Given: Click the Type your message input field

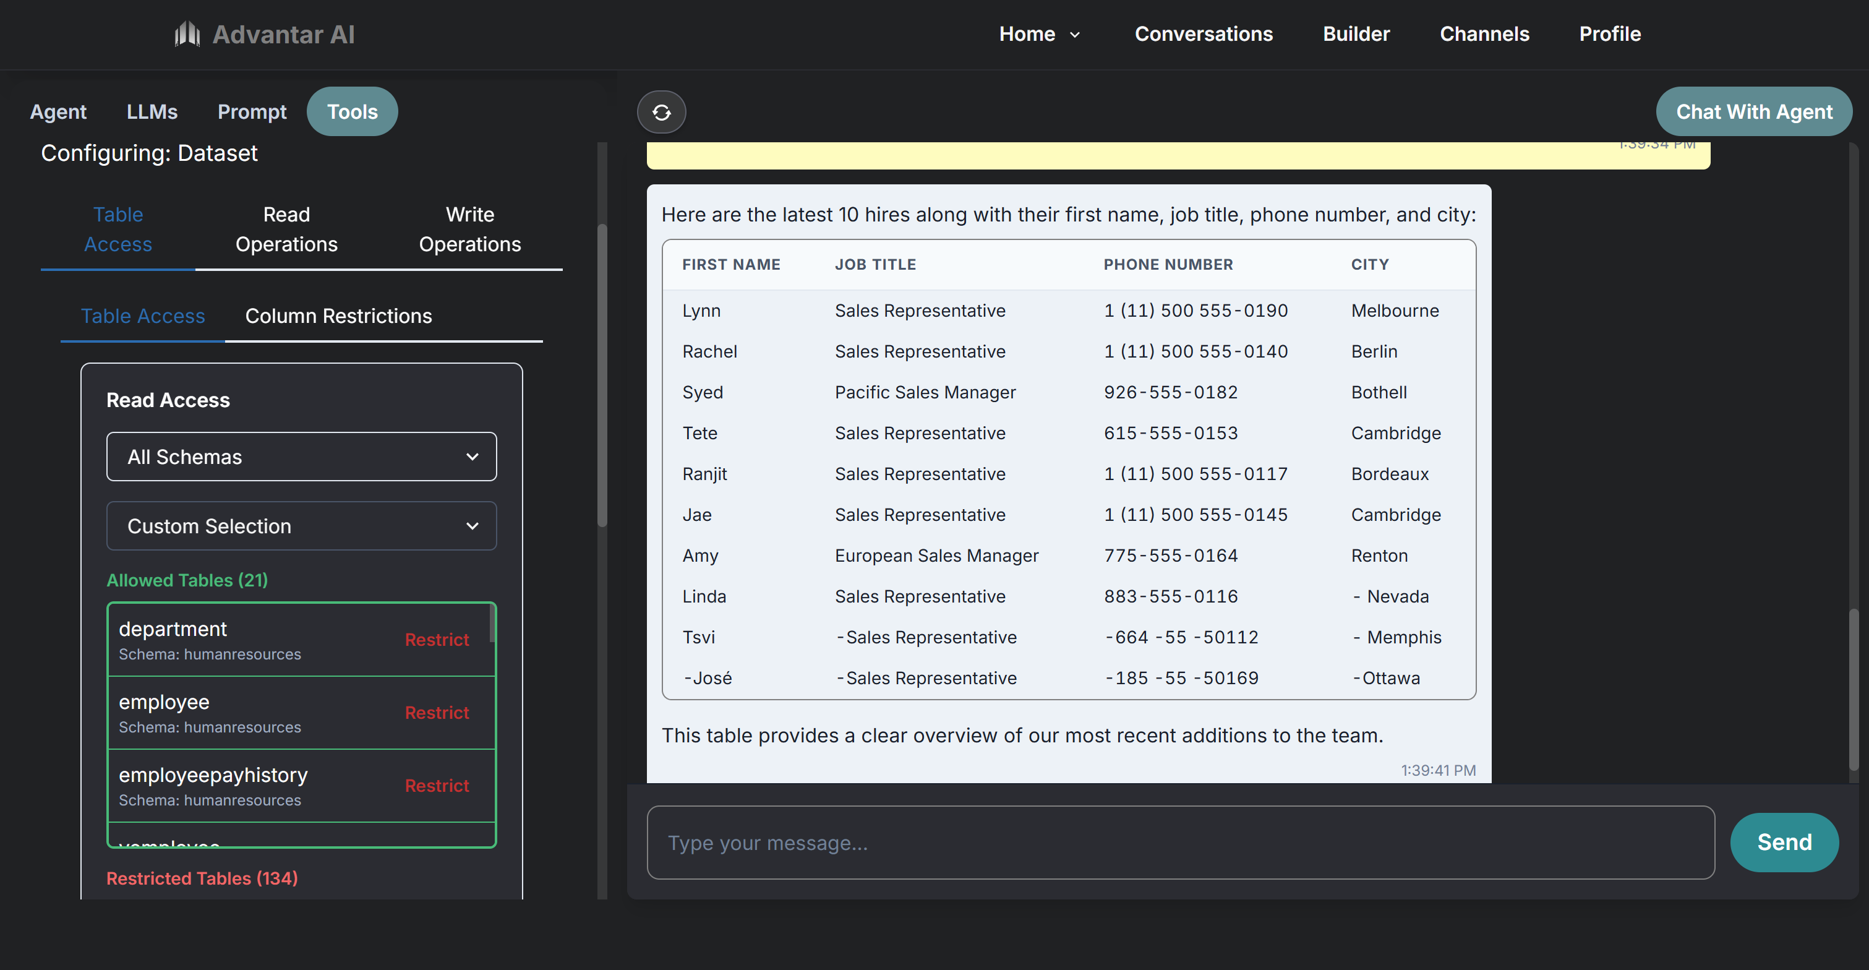Looking at the screenshot, I should pyautogui.click(x=1180, y=843).
